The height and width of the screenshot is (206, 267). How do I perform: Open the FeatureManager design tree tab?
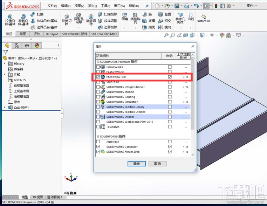point(7,46)
